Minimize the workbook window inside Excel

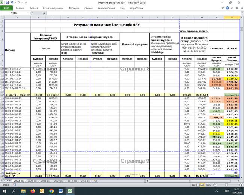pos(232,8)
